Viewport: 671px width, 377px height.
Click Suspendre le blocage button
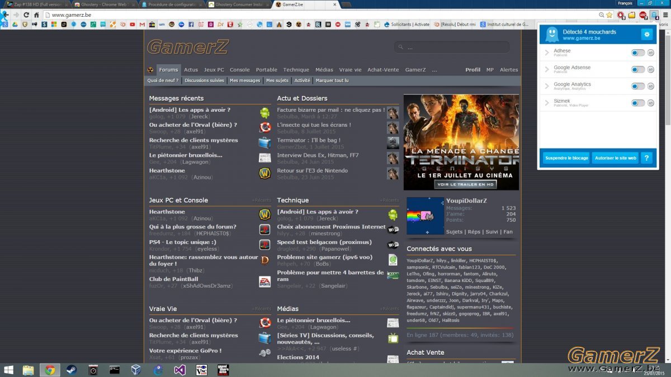pos(566,158)
